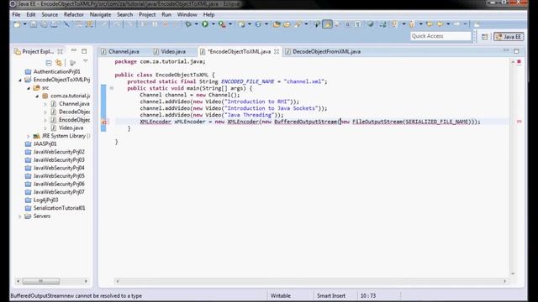
Task: Click the Run Last Tool external tools icon
Action: pyautogui.click(x=222, y=24)
